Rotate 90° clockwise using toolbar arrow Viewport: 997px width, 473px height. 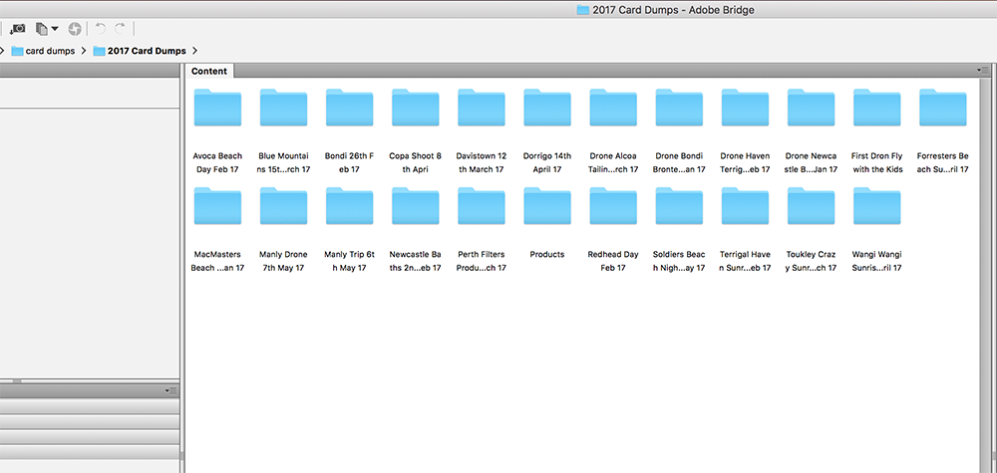[120, 29]
